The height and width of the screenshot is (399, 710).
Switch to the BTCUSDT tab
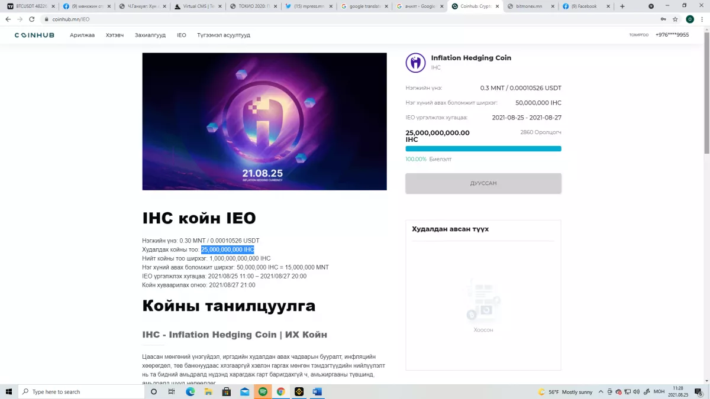click(x=31, y=6)
